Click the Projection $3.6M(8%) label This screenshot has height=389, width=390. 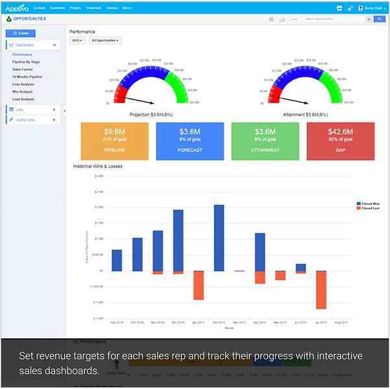tap(151, 115)
